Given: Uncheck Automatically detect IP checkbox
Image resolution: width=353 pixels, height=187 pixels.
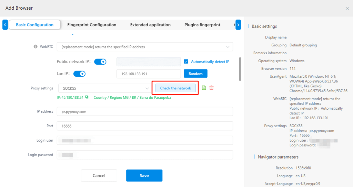Looking at the screenshot, I should (x=186, y=62).
